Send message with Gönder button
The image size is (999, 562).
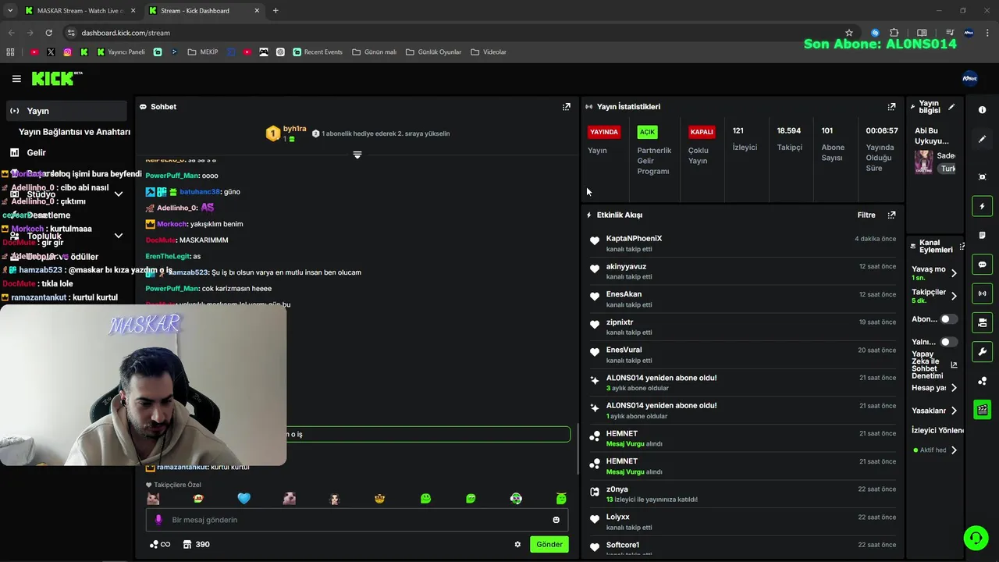pyautogui.click(x=549, y=544)
